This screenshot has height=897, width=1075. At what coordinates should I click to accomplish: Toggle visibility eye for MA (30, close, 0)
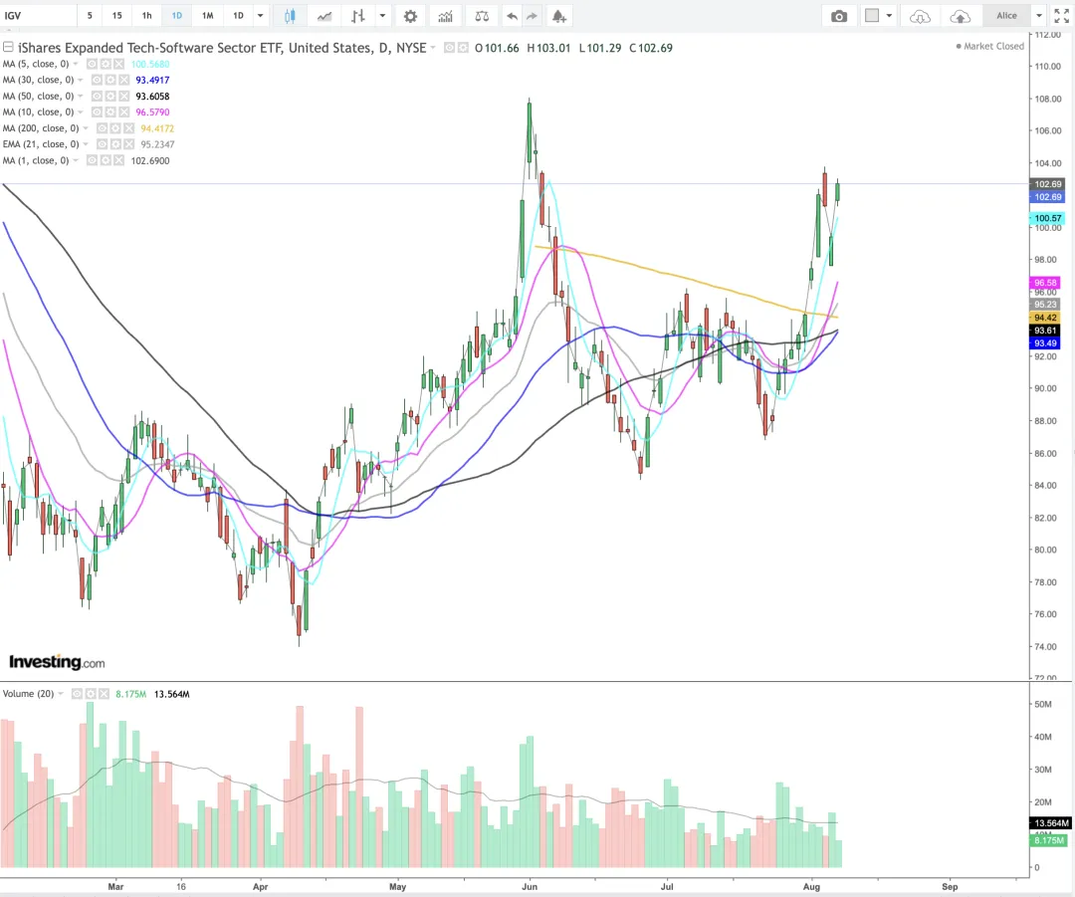pyautogui.click(x=97, y=80)
